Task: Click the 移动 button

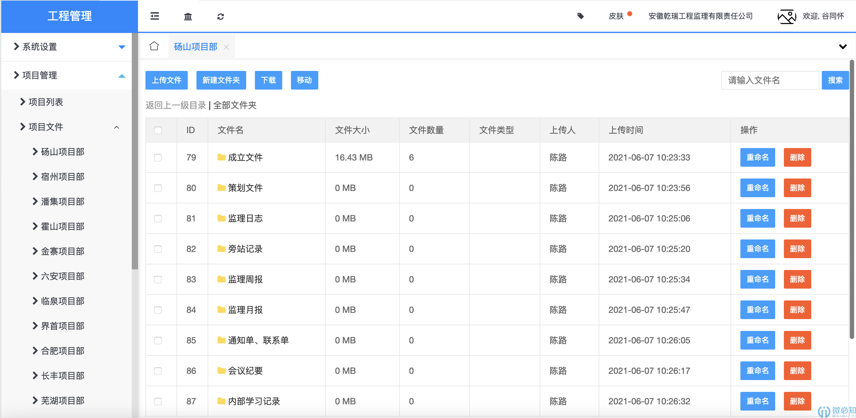Action: click(304, 80)
